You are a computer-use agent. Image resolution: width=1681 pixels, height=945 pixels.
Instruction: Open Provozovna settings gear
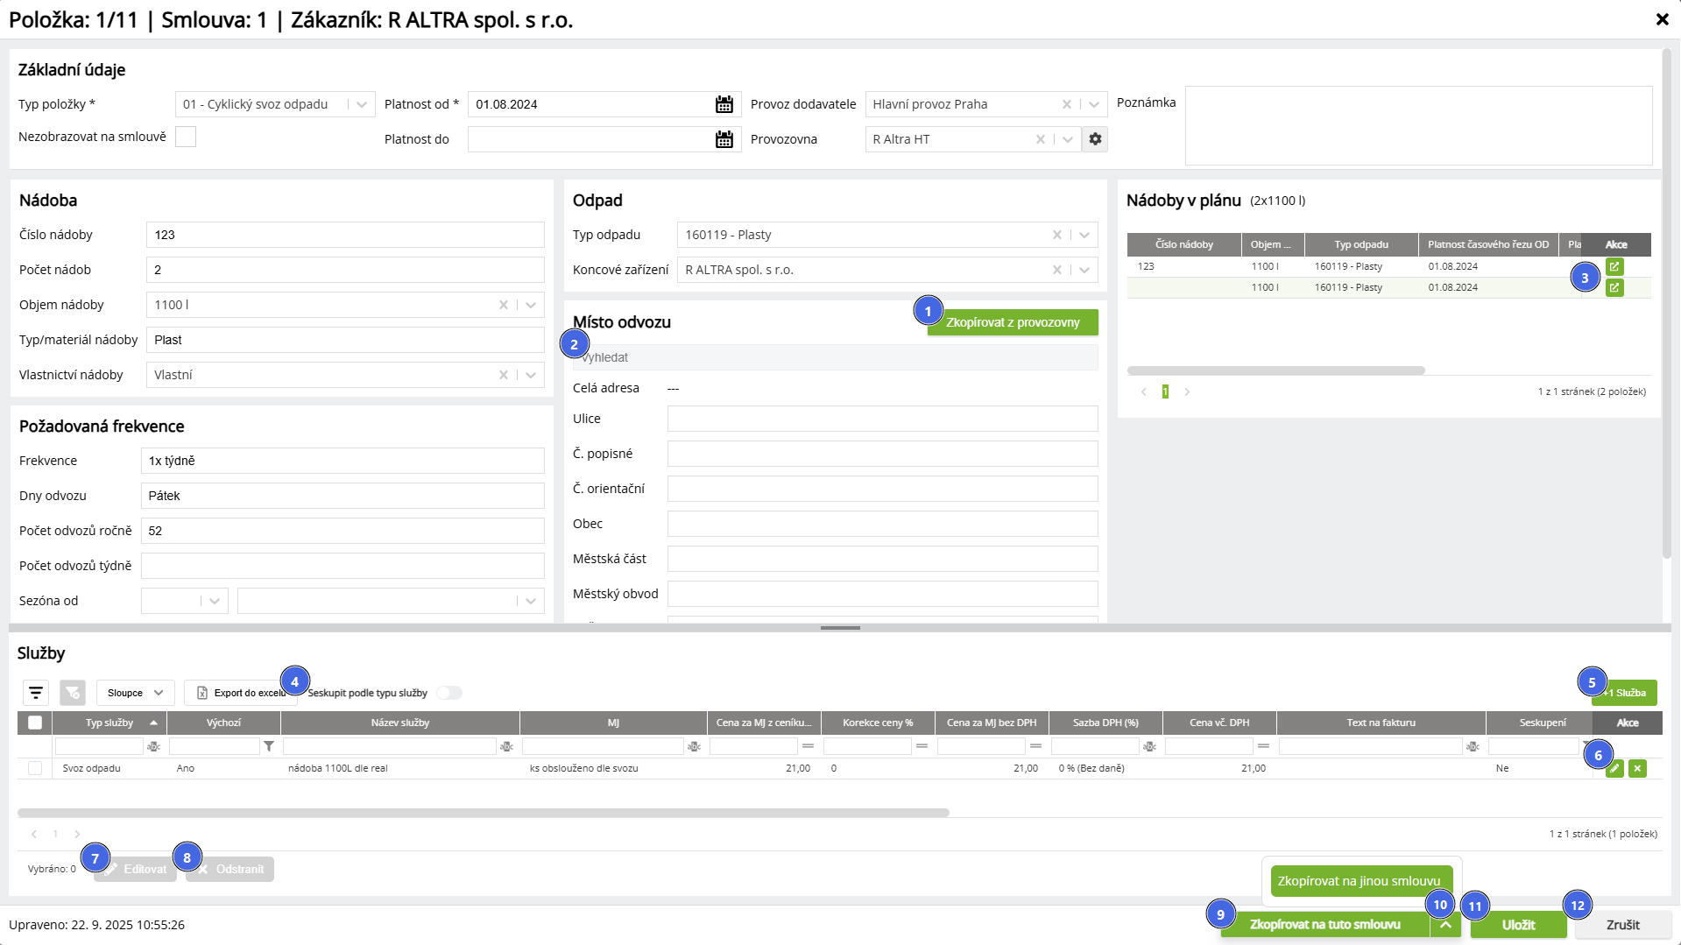click(1095, 139)
